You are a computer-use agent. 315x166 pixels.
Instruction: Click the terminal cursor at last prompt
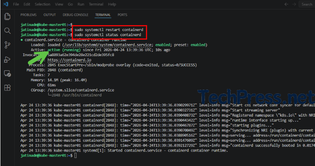click(x=76, y=155)
